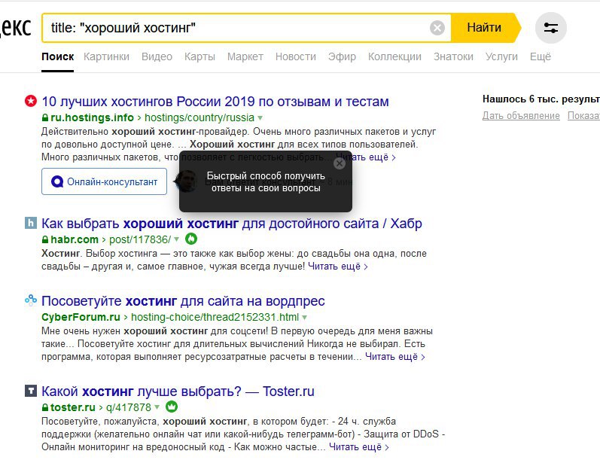The image size is (600, 460).
Task: Click hostings/country/russia path link
Action: (x=199, y=117)
